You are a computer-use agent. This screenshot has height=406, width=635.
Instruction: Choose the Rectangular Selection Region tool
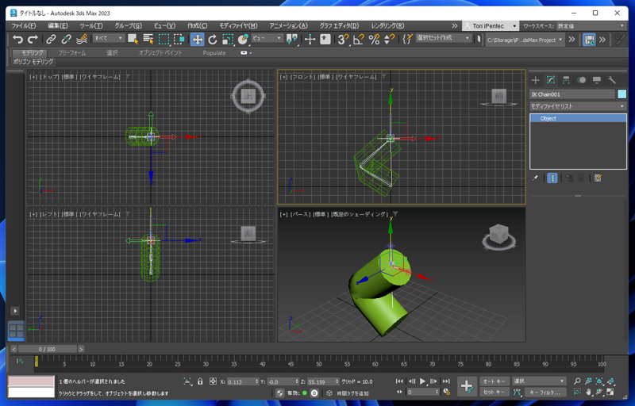click(x=164, y=39)
